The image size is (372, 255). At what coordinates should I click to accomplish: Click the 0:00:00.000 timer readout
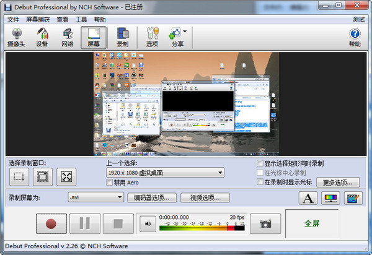(x=174, y=217)
